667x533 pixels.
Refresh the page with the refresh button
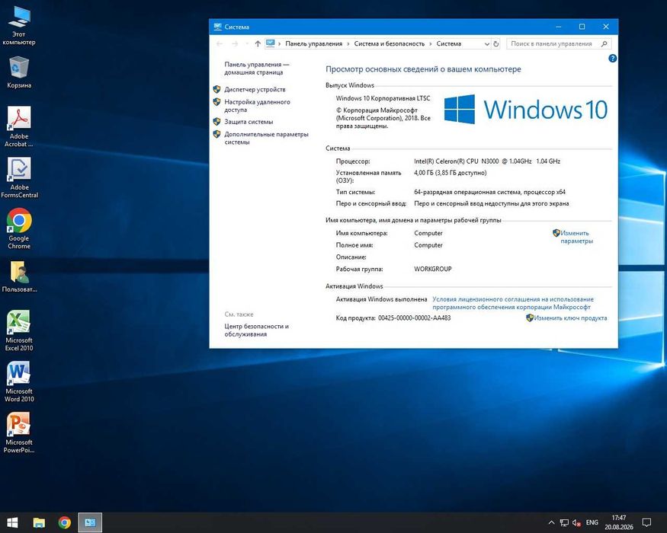[495, 43]
